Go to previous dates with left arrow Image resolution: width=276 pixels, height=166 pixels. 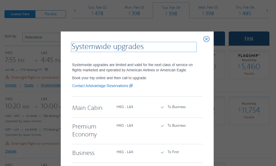click(x=75, y=11)
